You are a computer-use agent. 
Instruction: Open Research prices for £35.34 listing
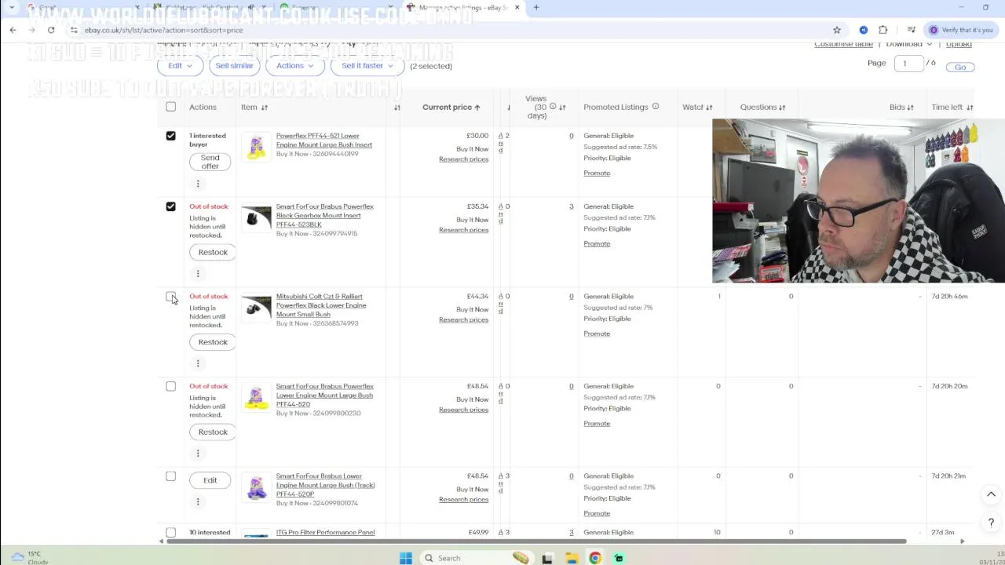click(x=463, y=230)
